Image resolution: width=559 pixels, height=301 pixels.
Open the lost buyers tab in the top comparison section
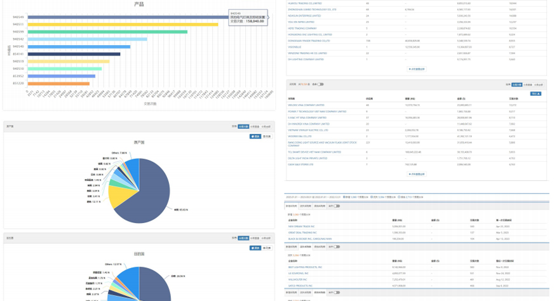306,206
